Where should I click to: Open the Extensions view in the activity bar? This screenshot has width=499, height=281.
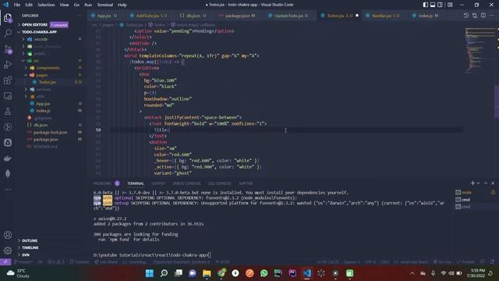[8, 80]
